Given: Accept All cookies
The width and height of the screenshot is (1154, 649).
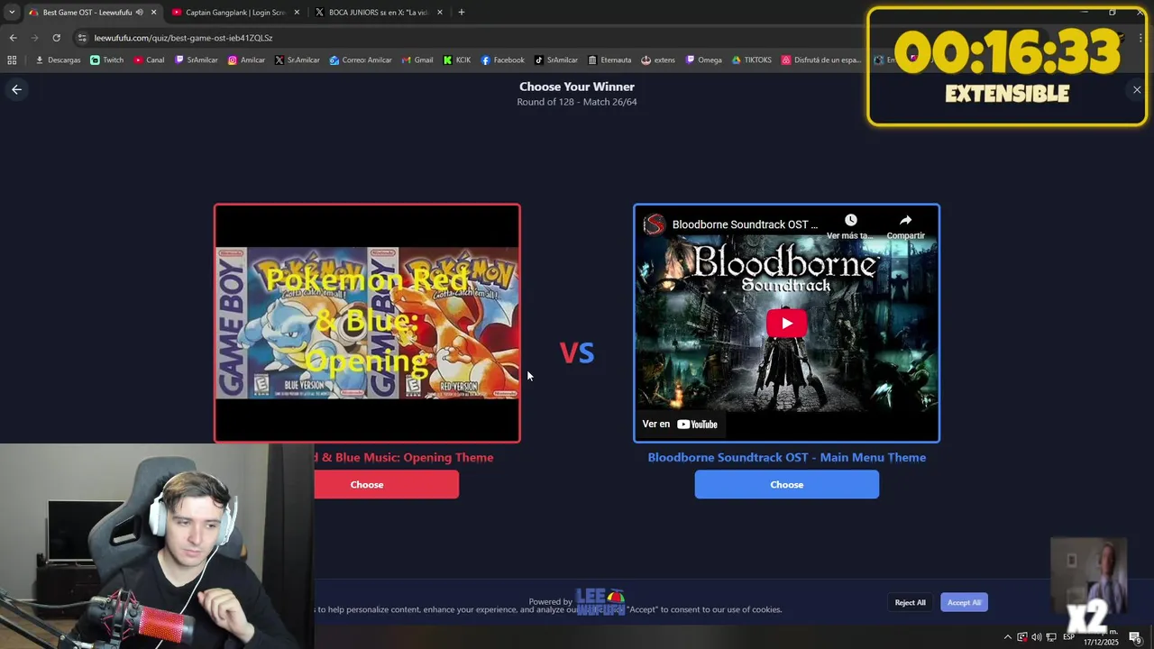Looking at the screenshot, I should (964, 602).
